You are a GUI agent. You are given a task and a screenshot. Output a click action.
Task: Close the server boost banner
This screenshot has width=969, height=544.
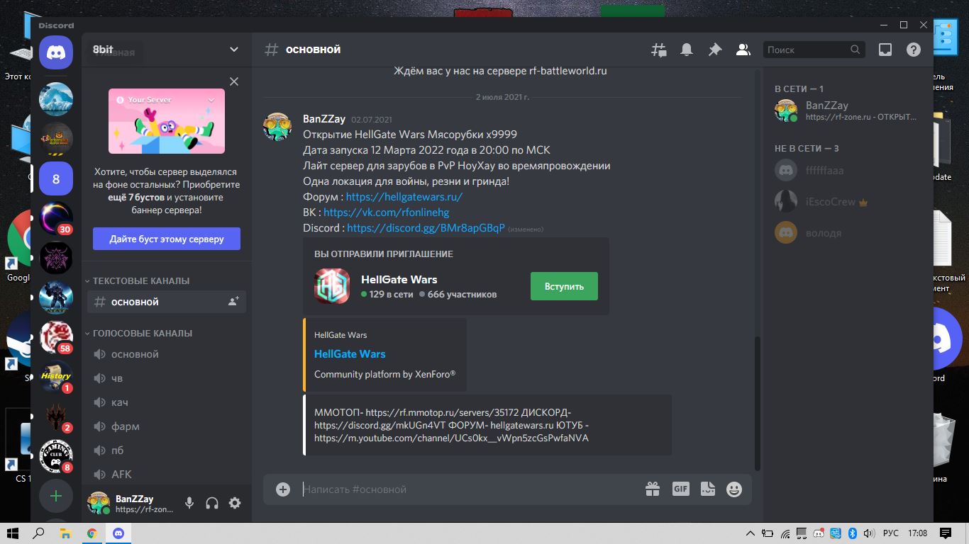coord(234,81)
